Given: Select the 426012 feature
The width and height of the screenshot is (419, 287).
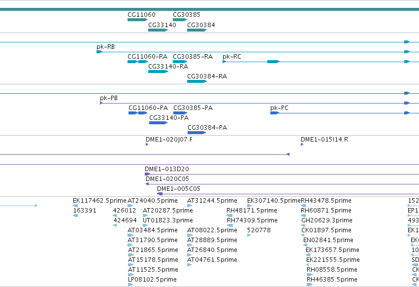Looking at the screenshot, I should [x=115, y=215].
